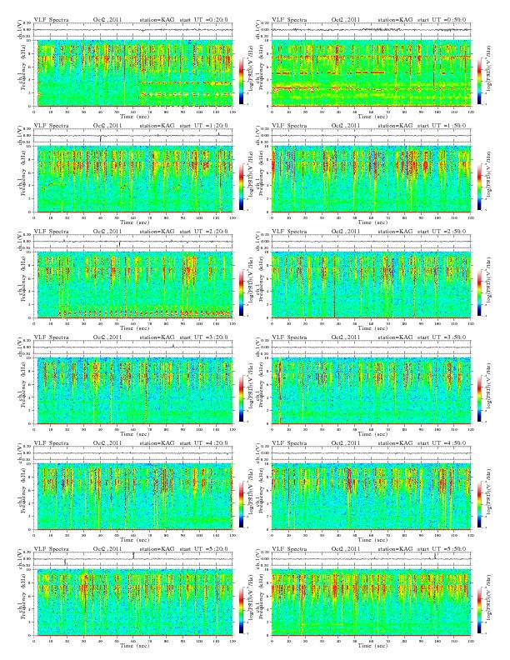This screenshot has height=660, width=510.
Task: Select the 'start UT =1:20:0' title text
Action: pyautogui.click(x=203, y=126)
